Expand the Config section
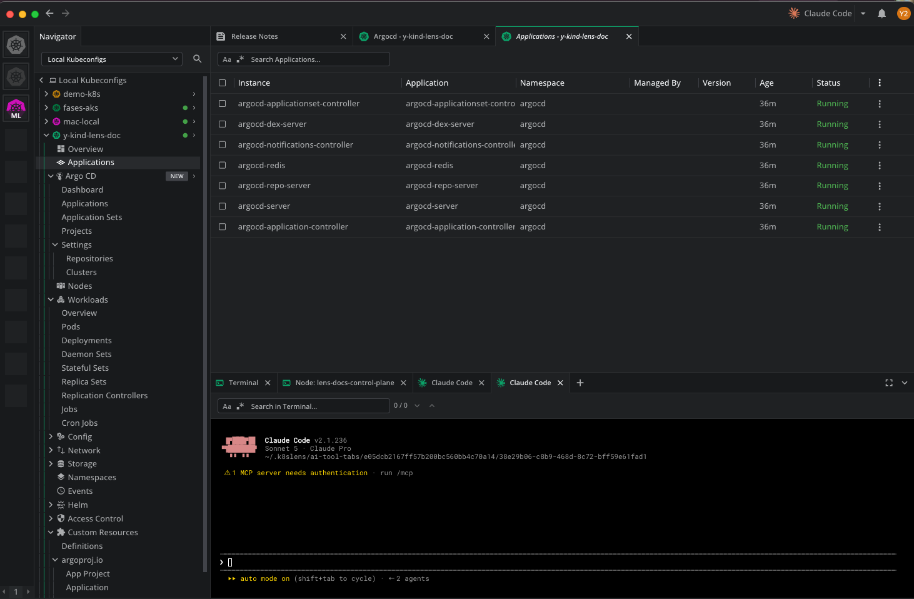This screenshot has width=914, height=599. click(51, 436)
